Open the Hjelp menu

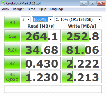(42, 9)
